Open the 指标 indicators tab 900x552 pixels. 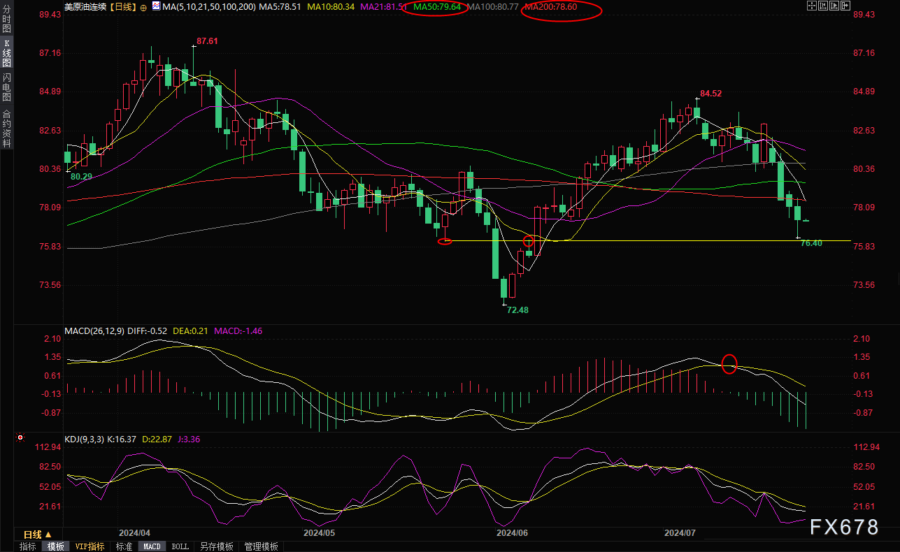28,546
